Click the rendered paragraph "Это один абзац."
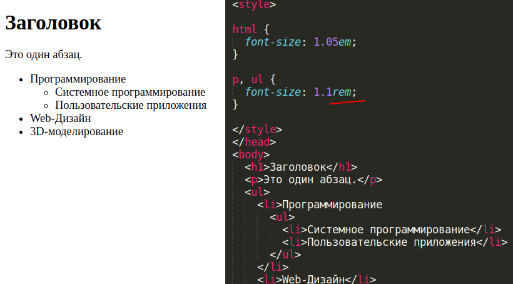The image size is (513, 284). click(x=43, y=54)
